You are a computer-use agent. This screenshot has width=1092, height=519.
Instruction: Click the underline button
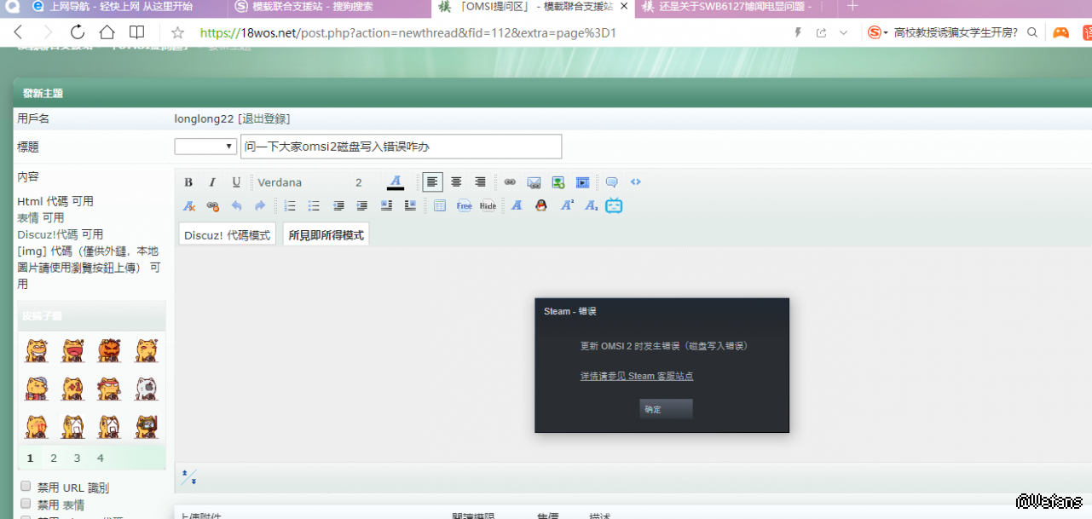point(236,182)
